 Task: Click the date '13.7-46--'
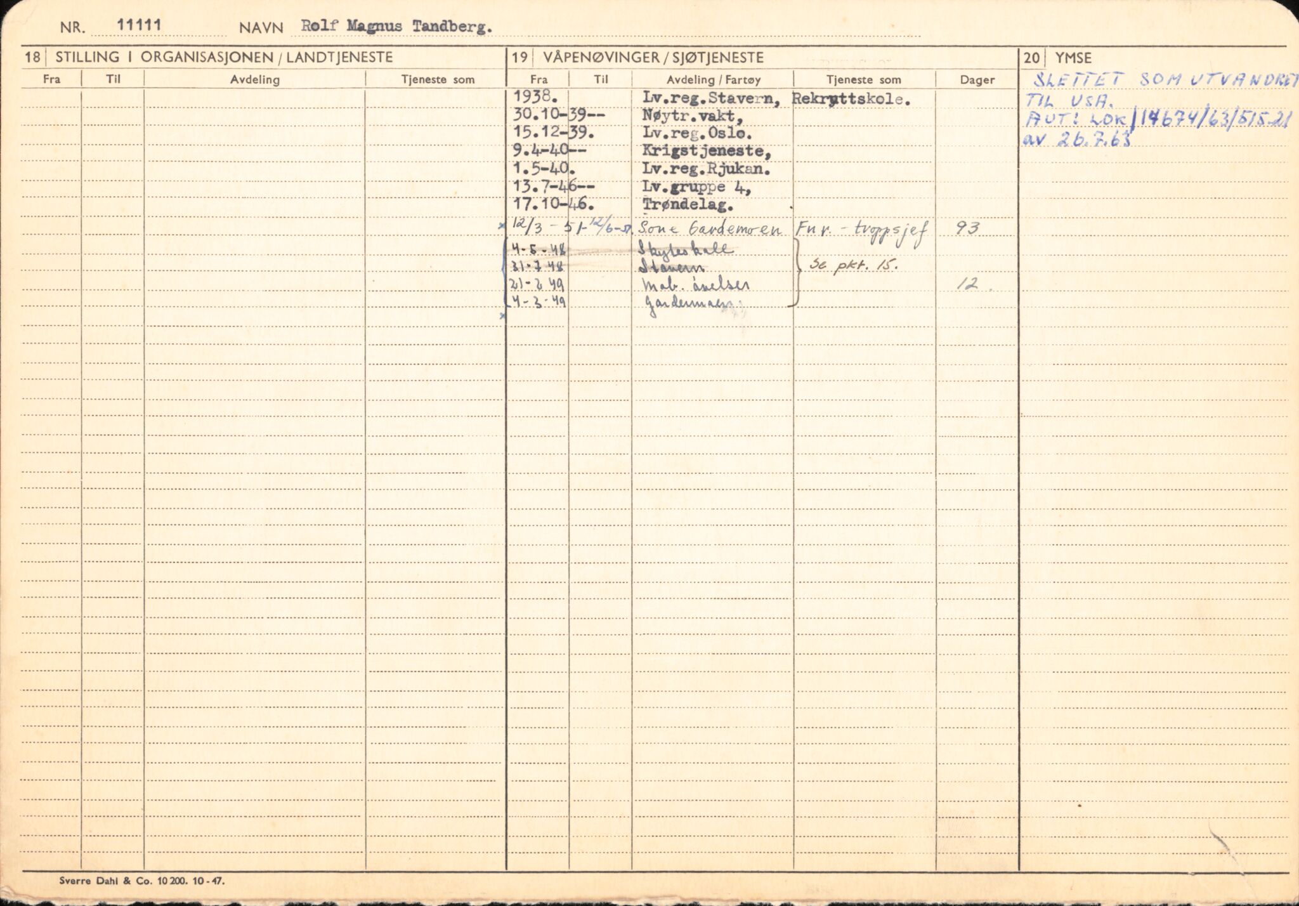(x=553, y=187)
